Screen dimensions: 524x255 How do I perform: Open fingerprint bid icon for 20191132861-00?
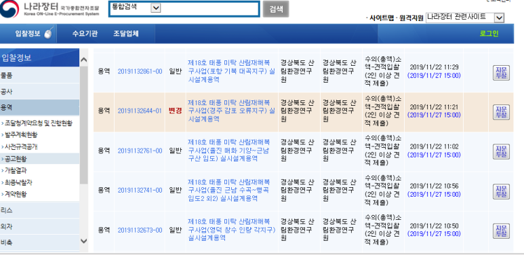pos(501,73)
